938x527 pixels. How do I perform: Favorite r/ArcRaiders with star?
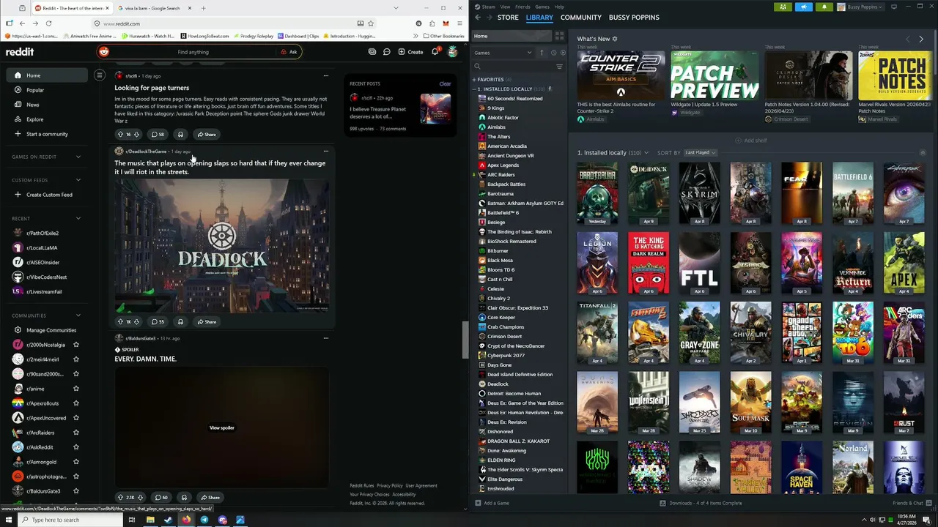point(76,433)
